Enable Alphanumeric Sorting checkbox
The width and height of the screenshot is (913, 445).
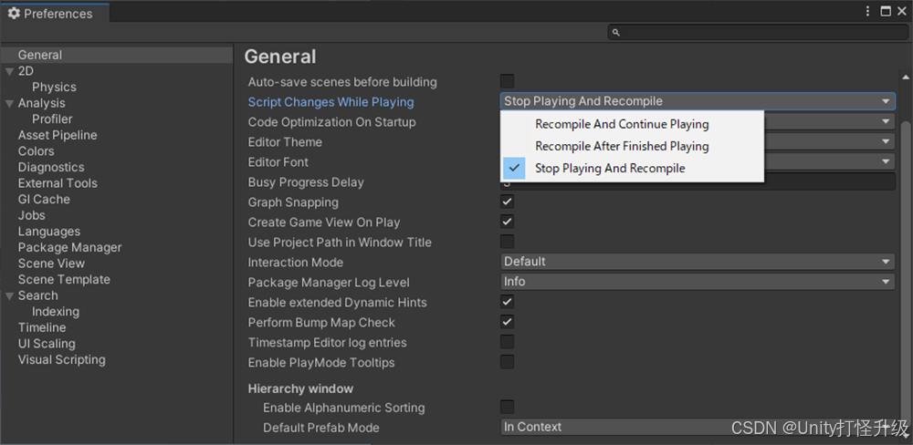click(x=507, y=408)
